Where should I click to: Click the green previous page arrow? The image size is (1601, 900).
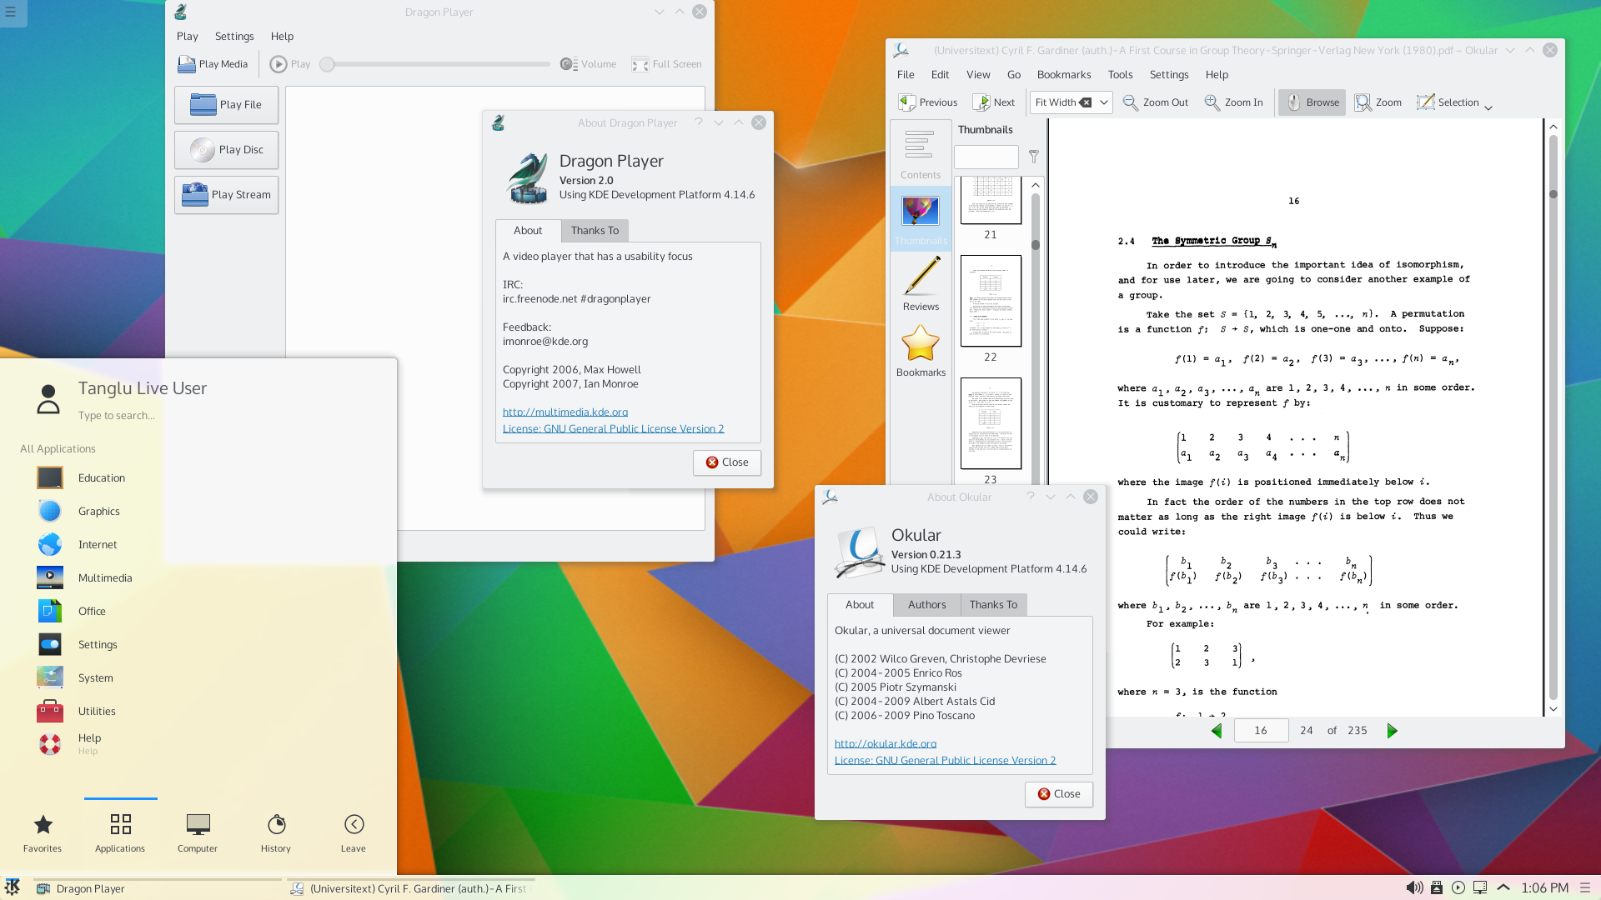[x=1217, y=731]
